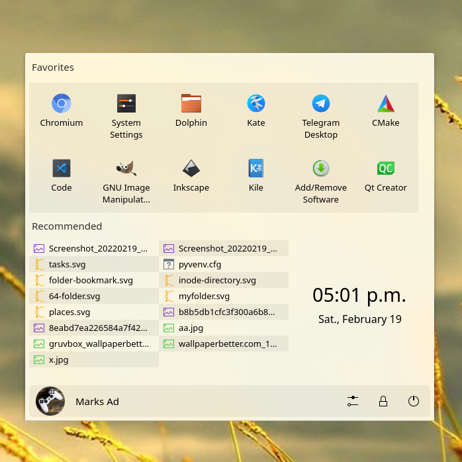Open places.svg file
The height and width of the screenshot is (462, 462).
[94, 312]
